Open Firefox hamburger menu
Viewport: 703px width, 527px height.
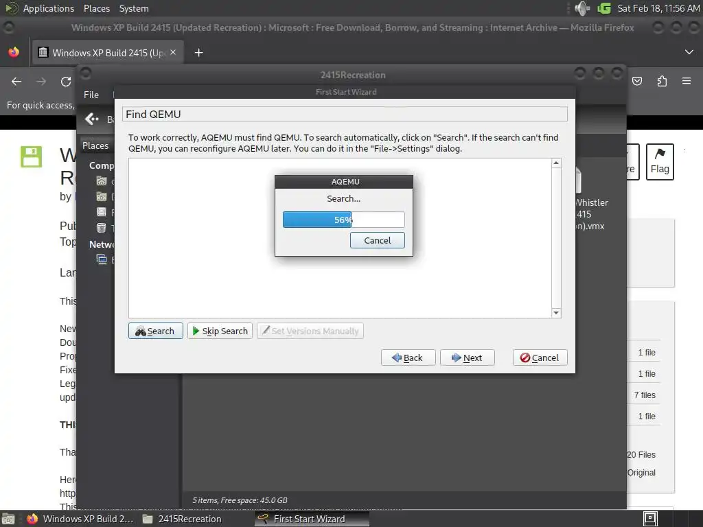(687, 81)
